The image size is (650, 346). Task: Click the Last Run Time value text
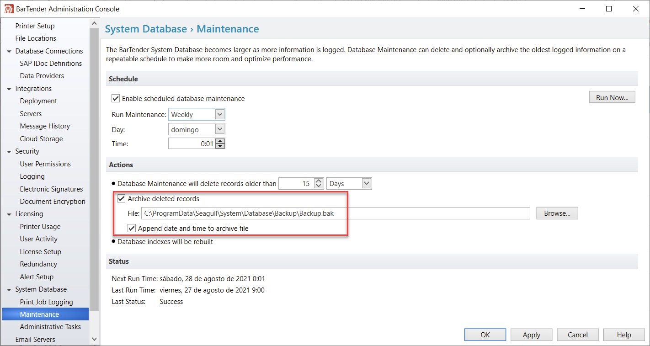(212, 290)
